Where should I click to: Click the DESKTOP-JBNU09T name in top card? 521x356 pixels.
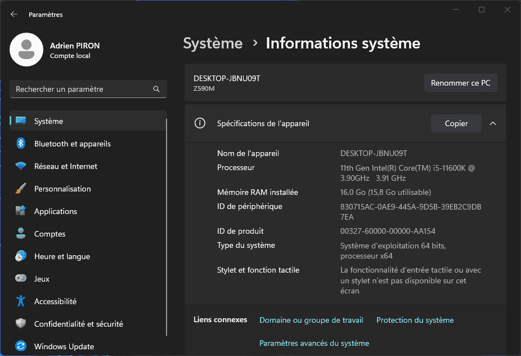pos(227,78)
